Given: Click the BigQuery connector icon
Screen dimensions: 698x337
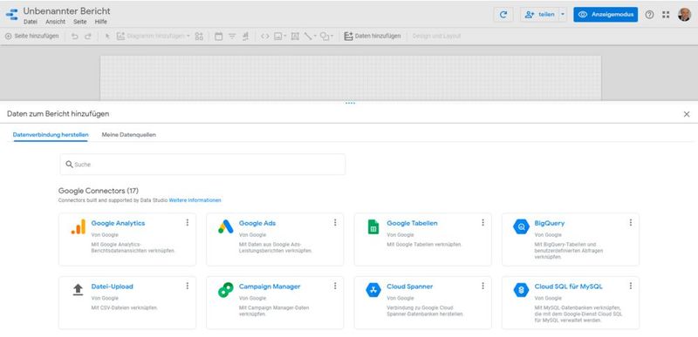Looking at the screenshot, I should [x=521, y=227].
